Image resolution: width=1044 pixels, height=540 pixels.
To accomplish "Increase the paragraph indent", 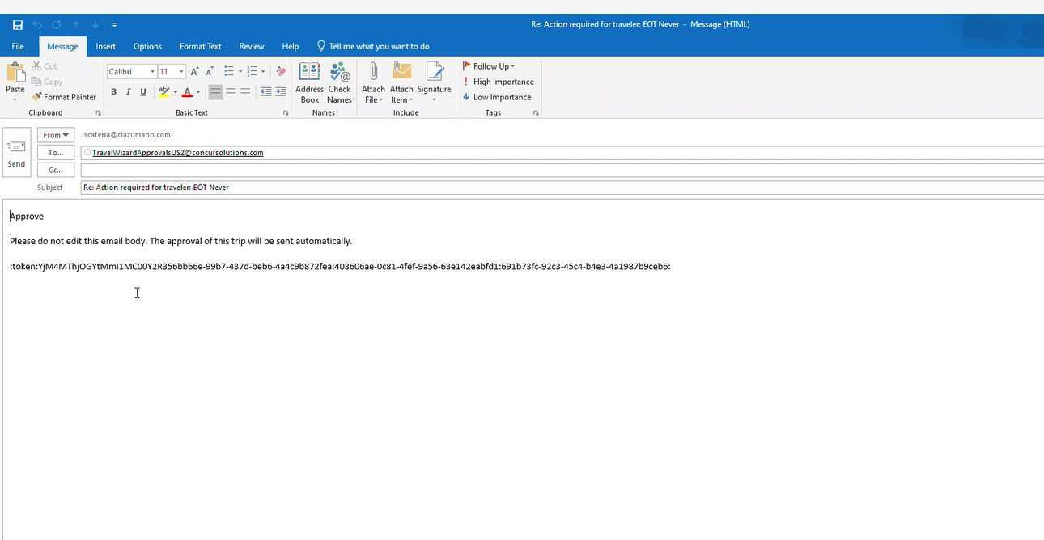I will tap(281, 92).
